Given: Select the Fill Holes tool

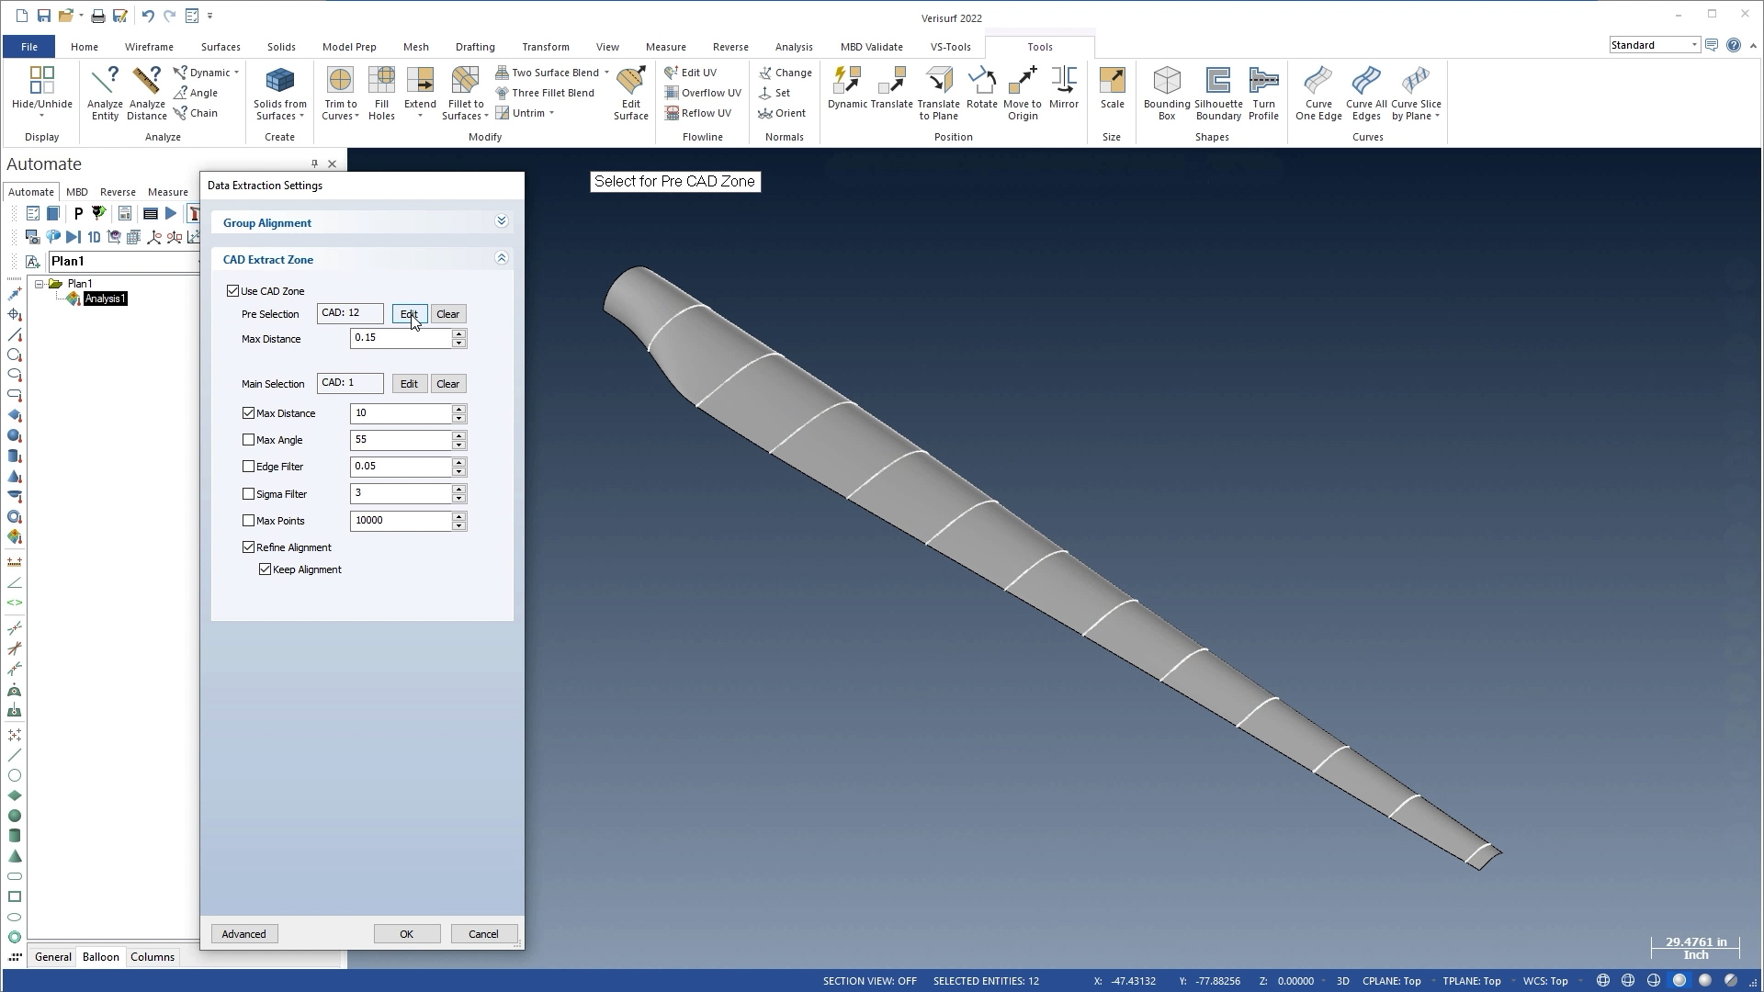Looking at the screenshot, I should coord(381,92).
